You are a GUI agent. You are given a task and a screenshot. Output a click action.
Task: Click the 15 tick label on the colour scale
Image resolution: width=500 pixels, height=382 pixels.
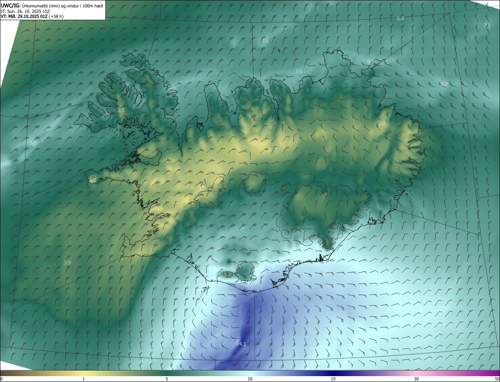(333, 379)
